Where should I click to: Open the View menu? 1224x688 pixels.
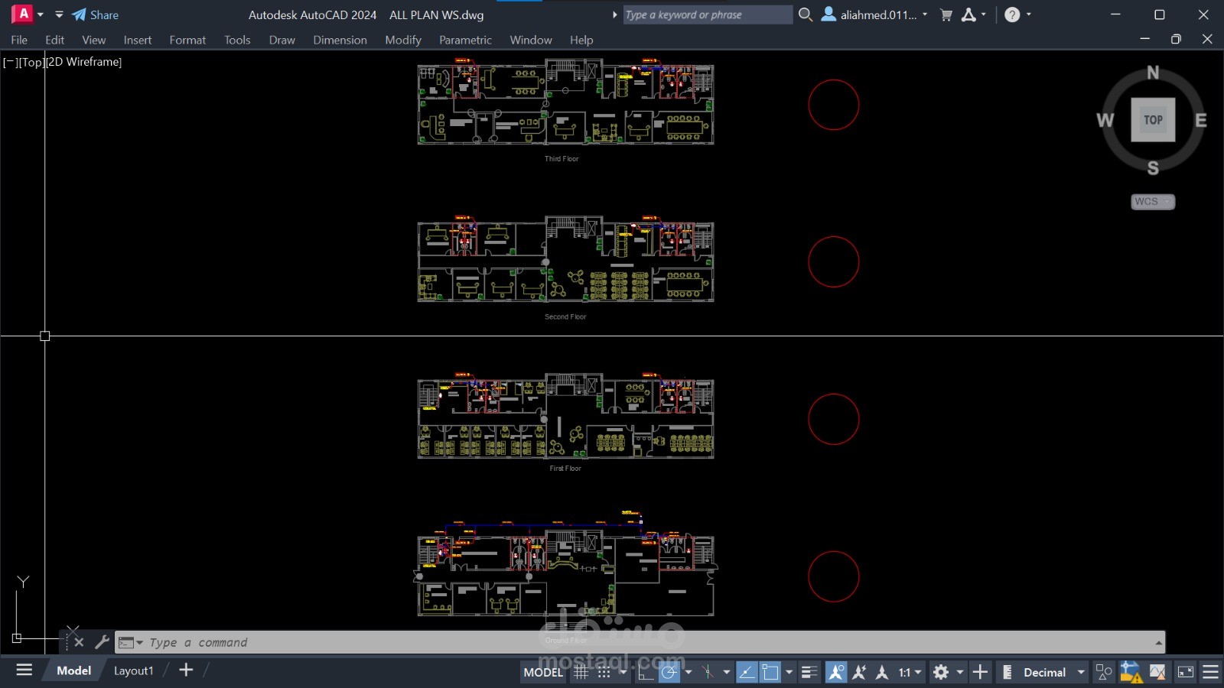[x=94, y=40]
